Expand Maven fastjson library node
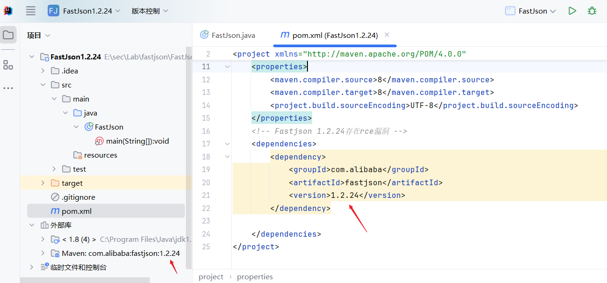Viewport: 607px width, 283px height. point(43,253)
